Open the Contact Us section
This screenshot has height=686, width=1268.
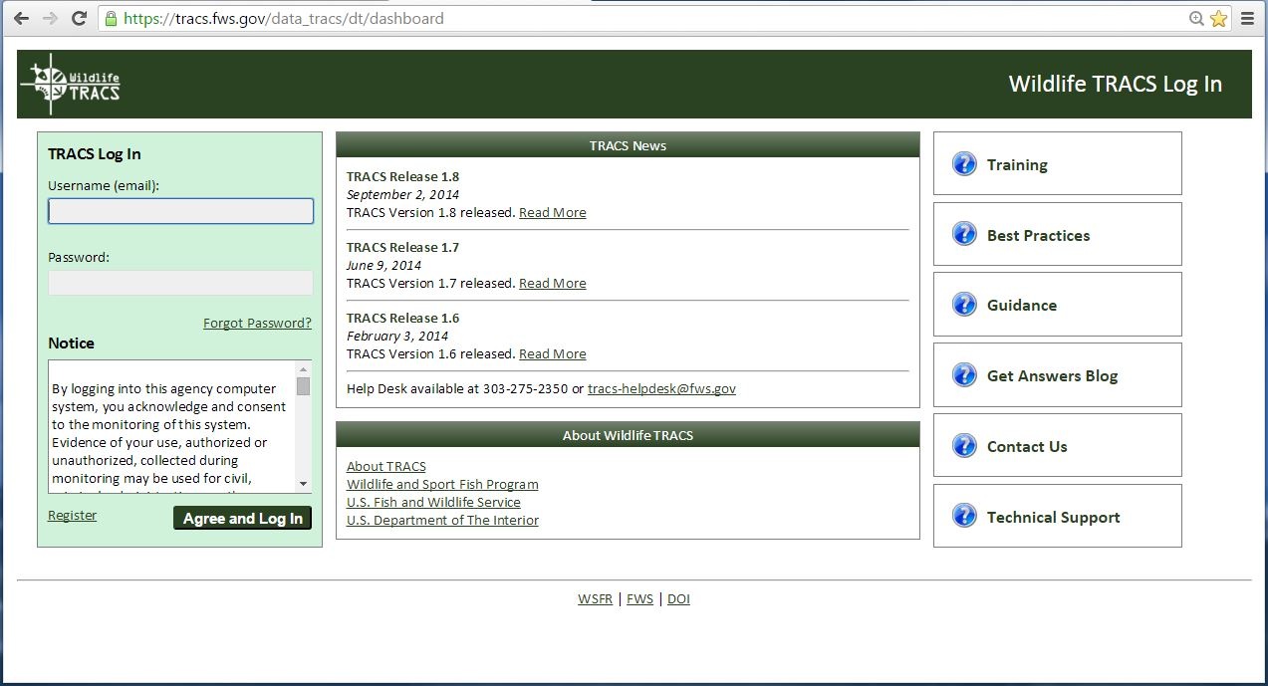pyautogui.click(x=1058, y=445)
